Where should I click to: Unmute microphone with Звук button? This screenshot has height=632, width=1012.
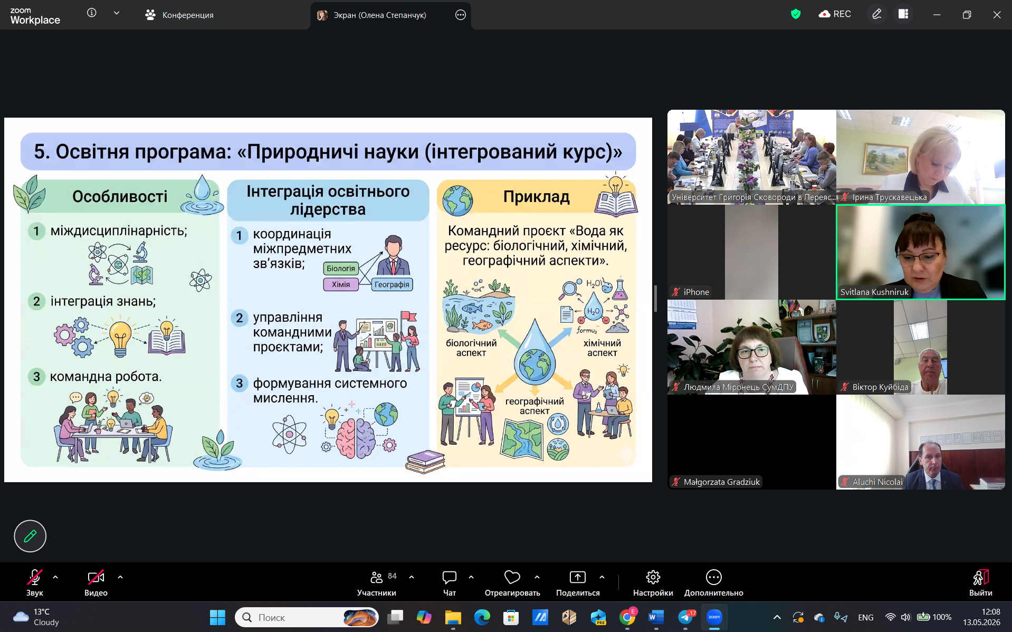(35, 582)
